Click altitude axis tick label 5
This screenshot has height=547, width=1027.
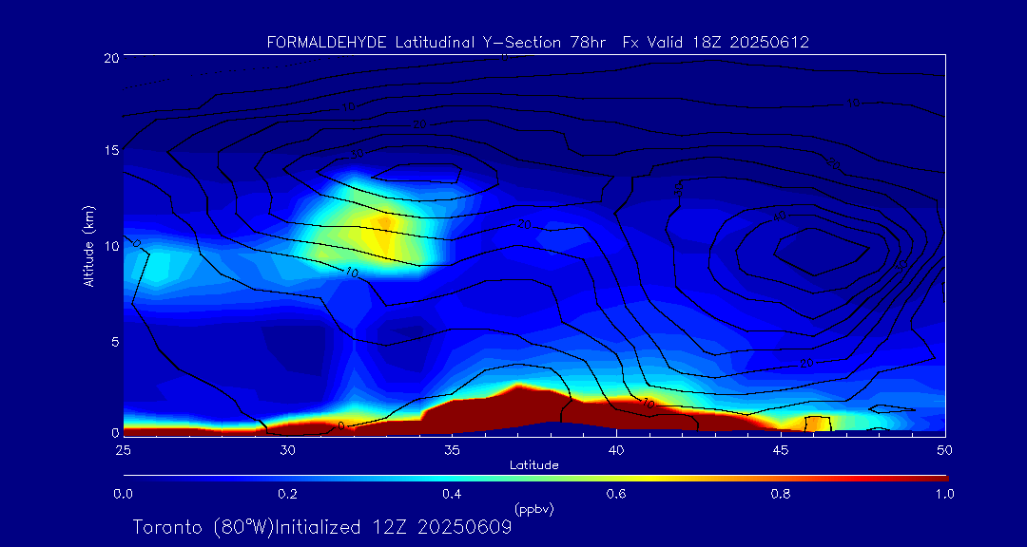115,341
